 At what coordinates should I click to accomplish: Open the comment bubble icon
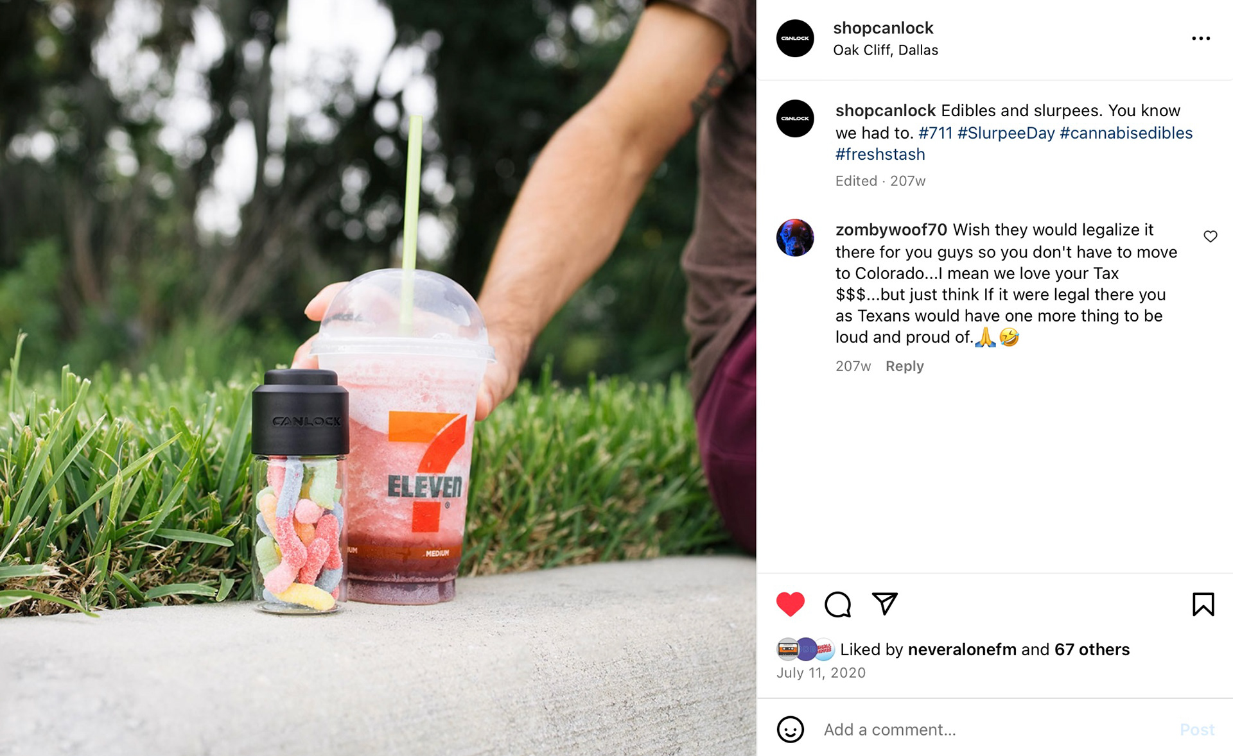(x=837, y=605)
